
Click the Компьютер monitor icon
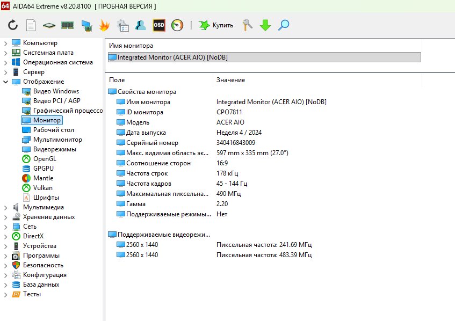point(16,43)
